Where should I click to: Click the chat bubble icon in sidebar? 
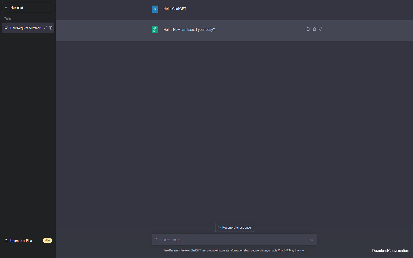(6, 28)
